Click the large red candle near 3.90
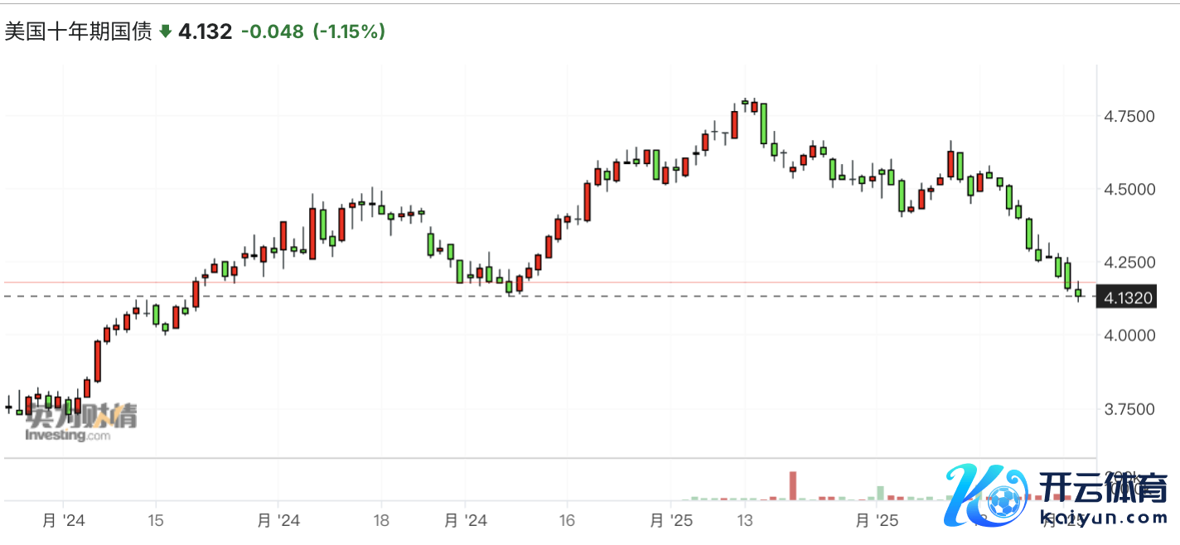The width and height of the screenshot is (1180, 545). 97,361
